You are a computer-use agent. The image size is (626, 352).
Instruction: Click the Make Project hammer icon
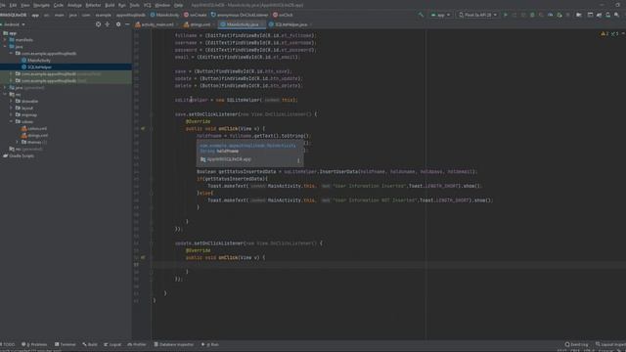click(x=421, y=15)
